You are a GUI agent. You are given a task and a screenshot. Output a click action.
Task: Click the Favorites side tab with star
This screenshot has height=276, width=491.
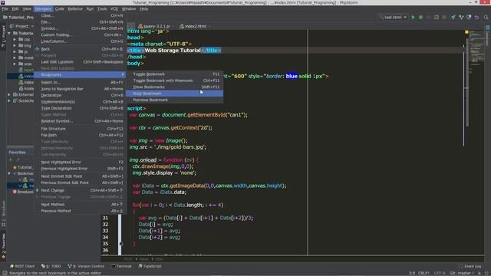pyautogui.click(x=3, y=245)
